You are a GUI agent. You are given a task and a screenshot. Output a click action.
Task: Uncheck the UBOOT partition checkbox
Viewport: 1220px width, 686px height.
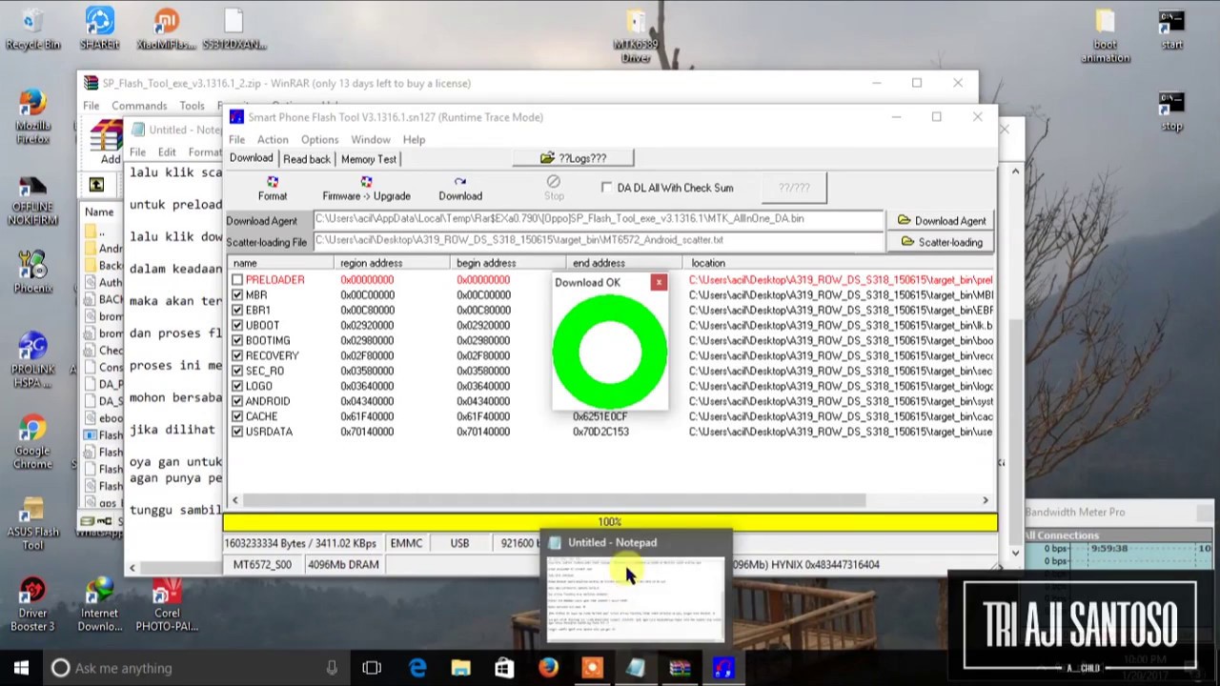(237, 326)
